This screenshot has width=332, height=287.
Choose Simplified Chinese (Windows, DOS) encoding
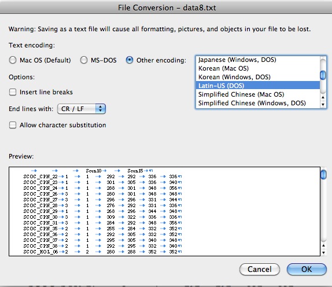click(x=257, y=103)
